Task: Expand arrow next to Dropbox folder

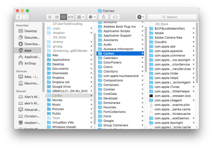Action: click(91, 78)
